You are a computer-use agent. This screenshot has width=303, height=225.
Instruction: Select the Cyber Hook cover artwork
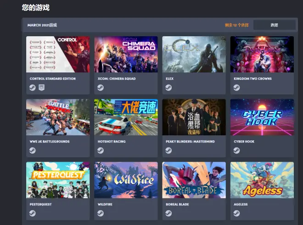pyautogui.click(x=262, y=117)
